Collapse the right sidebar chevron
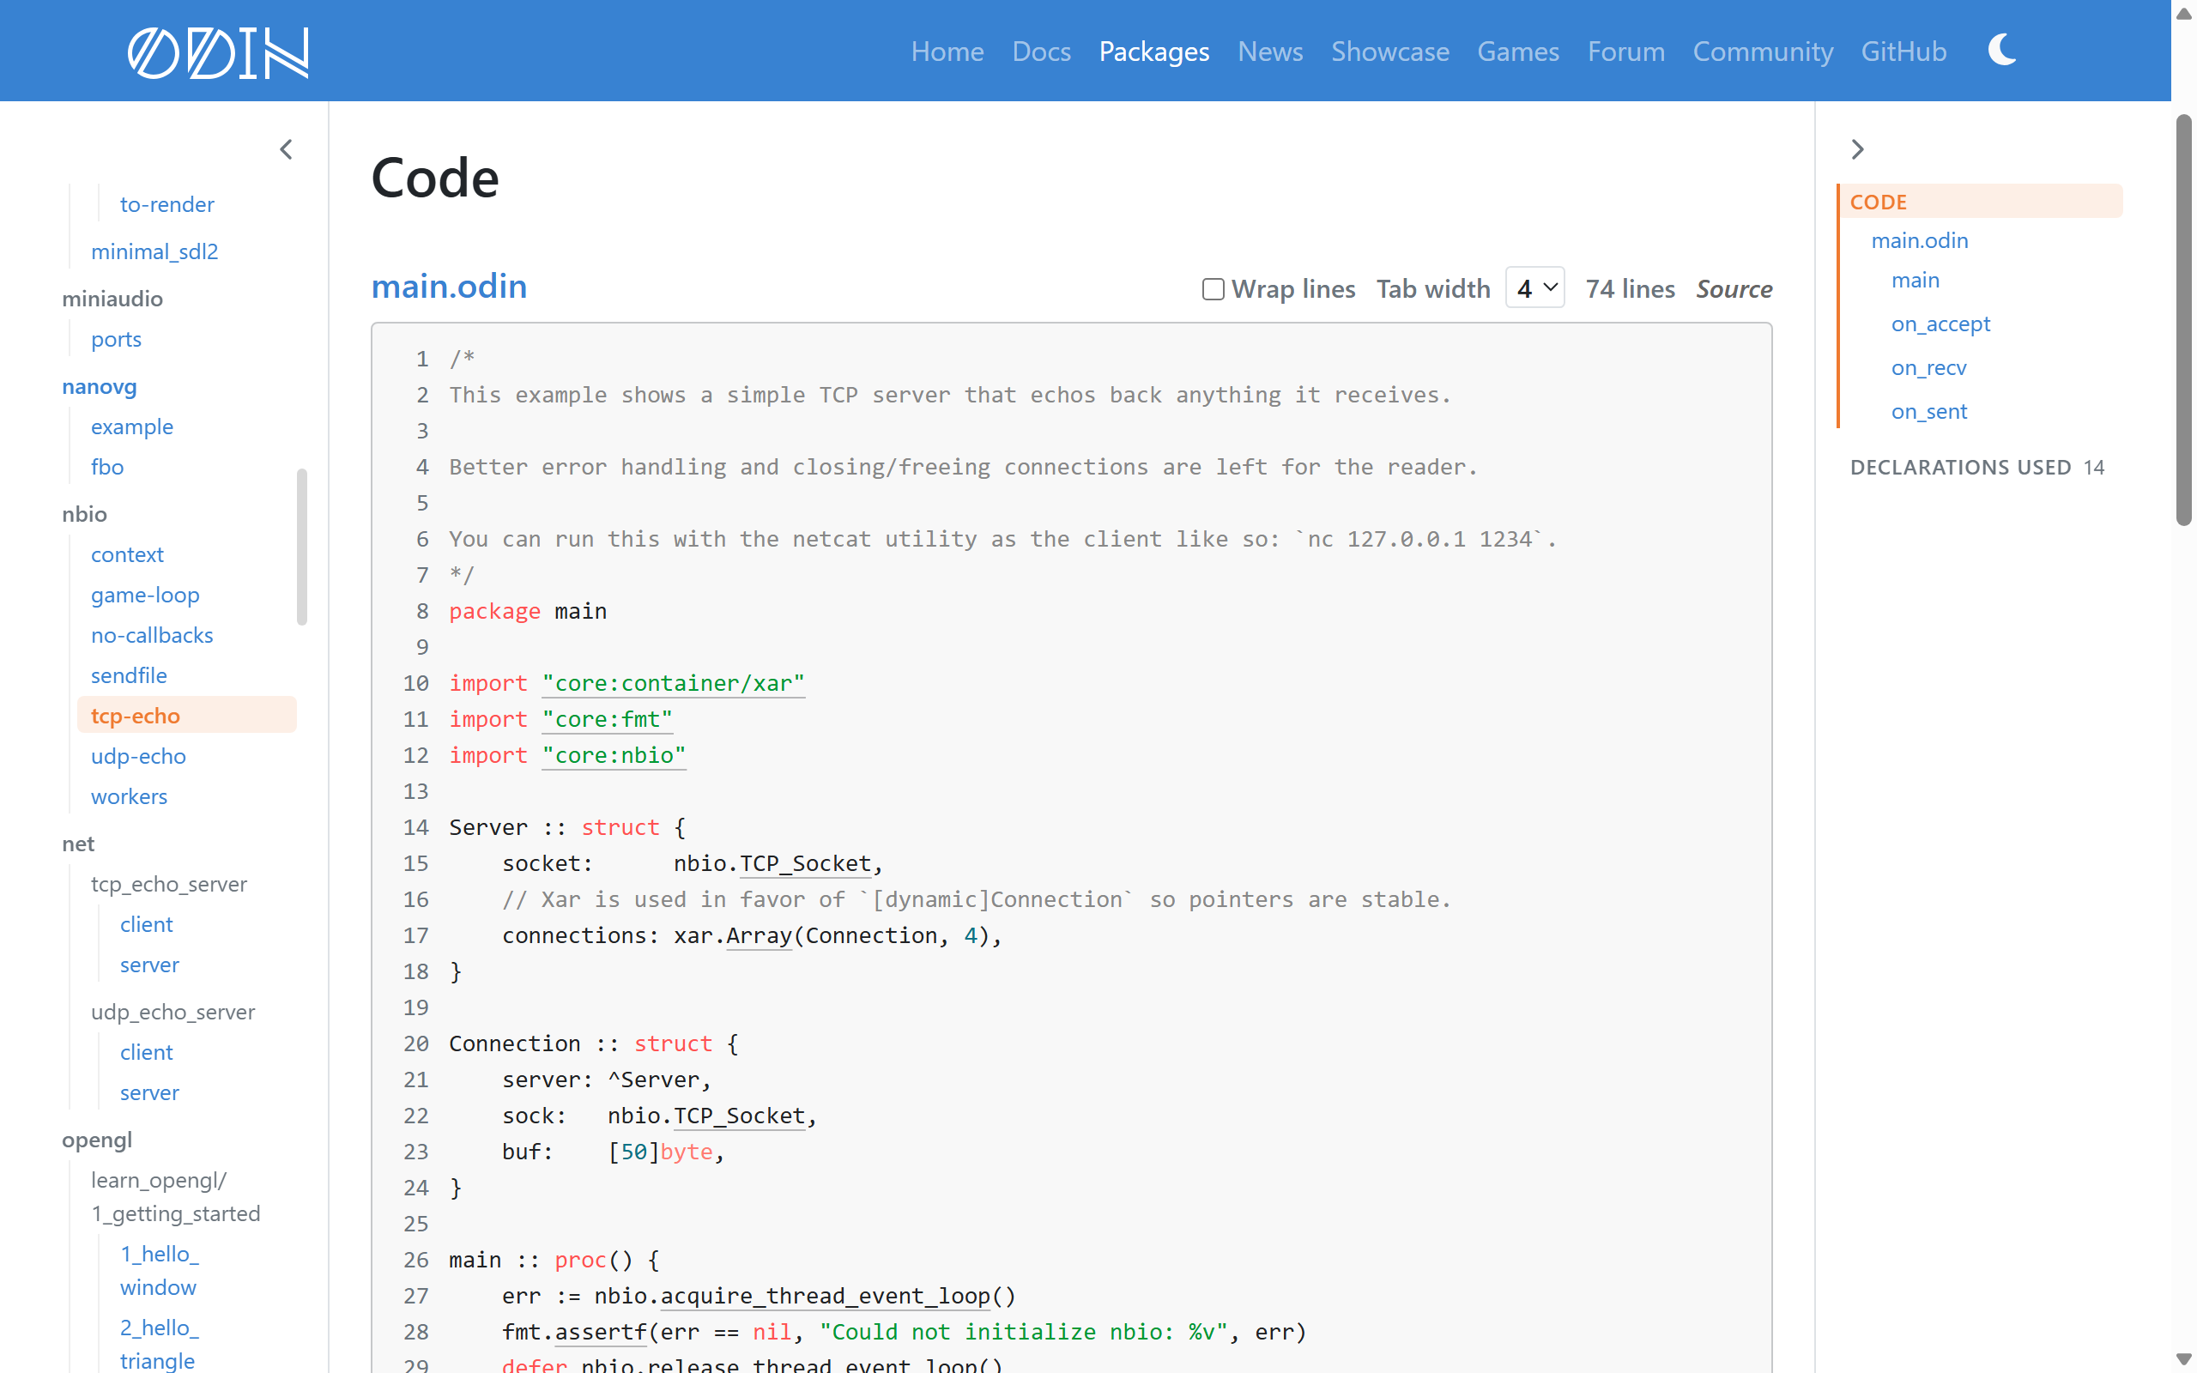Screen dimensions: 2197x1373 click(1857, 149)
